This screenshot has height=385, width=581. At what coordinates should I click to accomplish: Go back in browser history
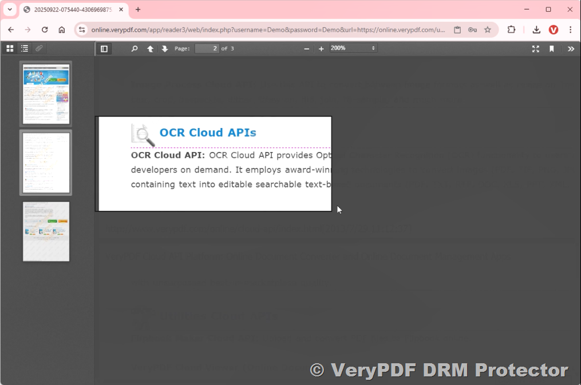pos(11,30)
